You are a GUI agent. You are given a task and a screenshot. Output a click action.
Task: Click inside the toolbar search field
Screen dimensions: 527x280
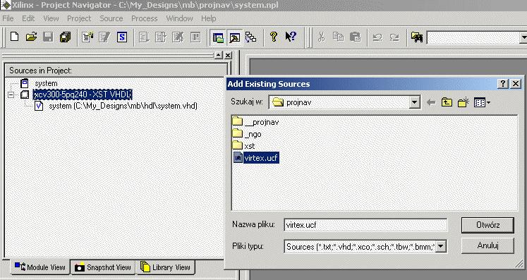click(473, 37)
